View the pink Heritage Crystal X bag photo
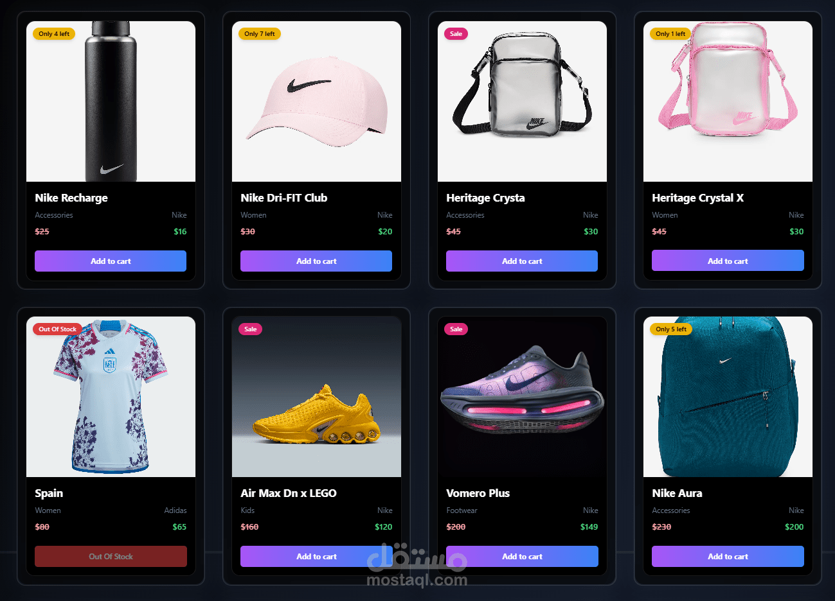The image size is (835, 601). 728,101
